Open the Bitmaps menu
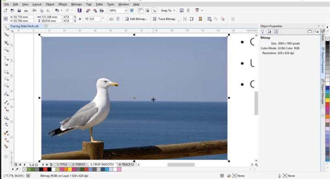The image size is (330, 179). tap(76, 4)
